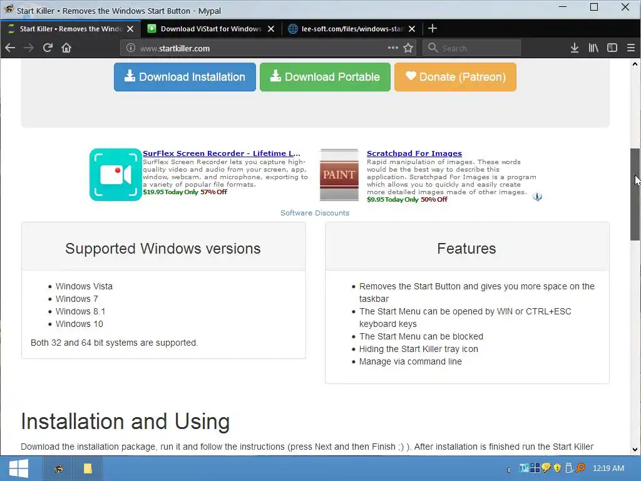Screen dimensions: 641x481
Task: Toggle the sidebars icon in toolbar
Action: (x=612, y=48)
